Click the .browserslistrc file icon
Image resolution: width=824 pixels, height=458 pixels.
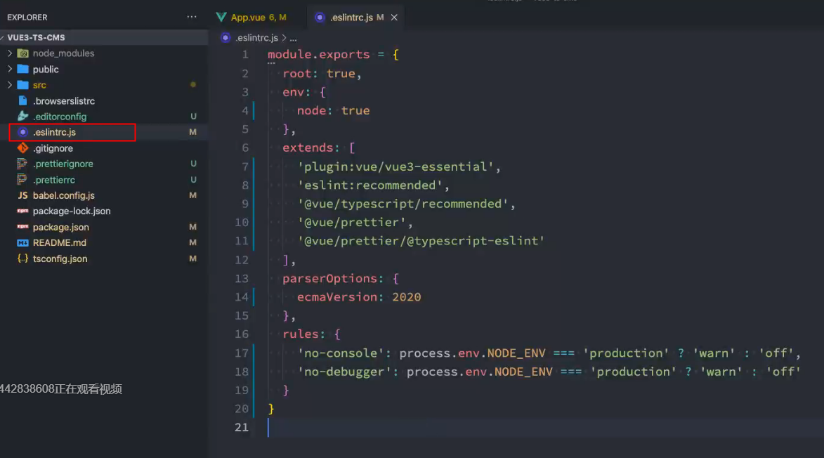point(22,100)
